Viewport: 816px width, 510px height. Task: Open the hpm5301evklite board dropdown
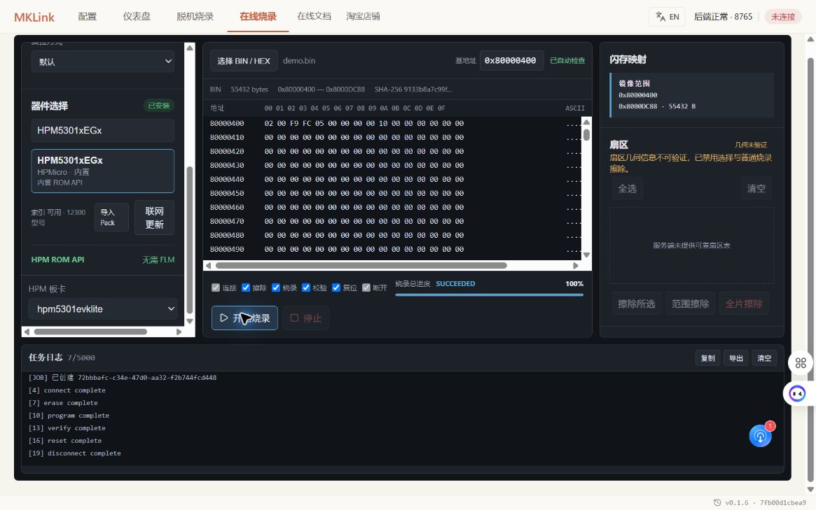click(x=103, y=309)
